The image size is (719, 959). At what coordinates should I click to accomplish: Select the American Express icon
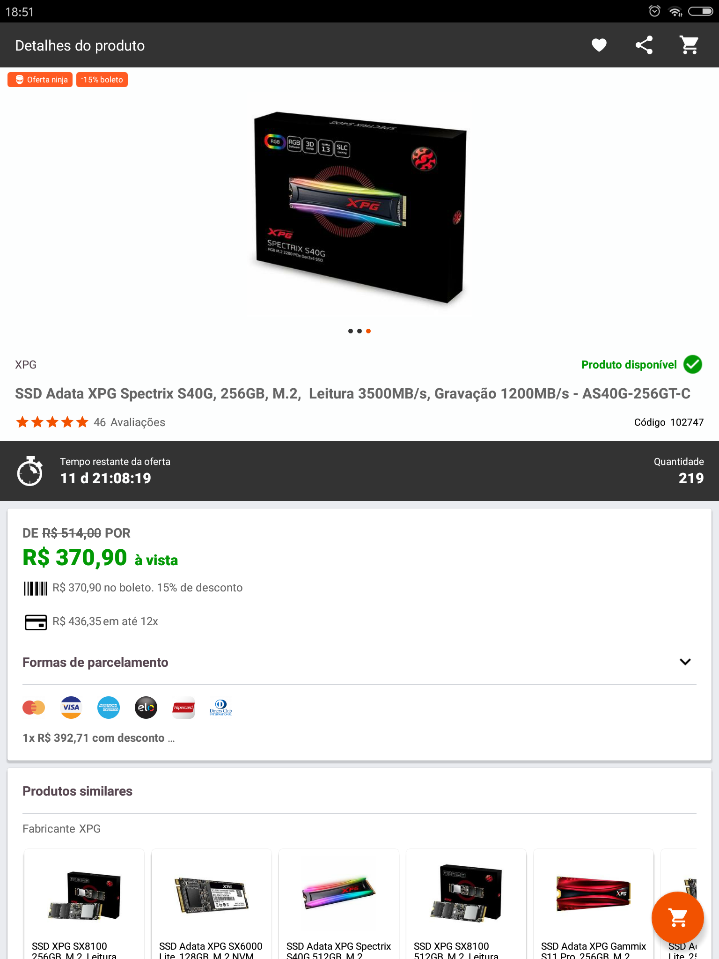coord(109,707)
